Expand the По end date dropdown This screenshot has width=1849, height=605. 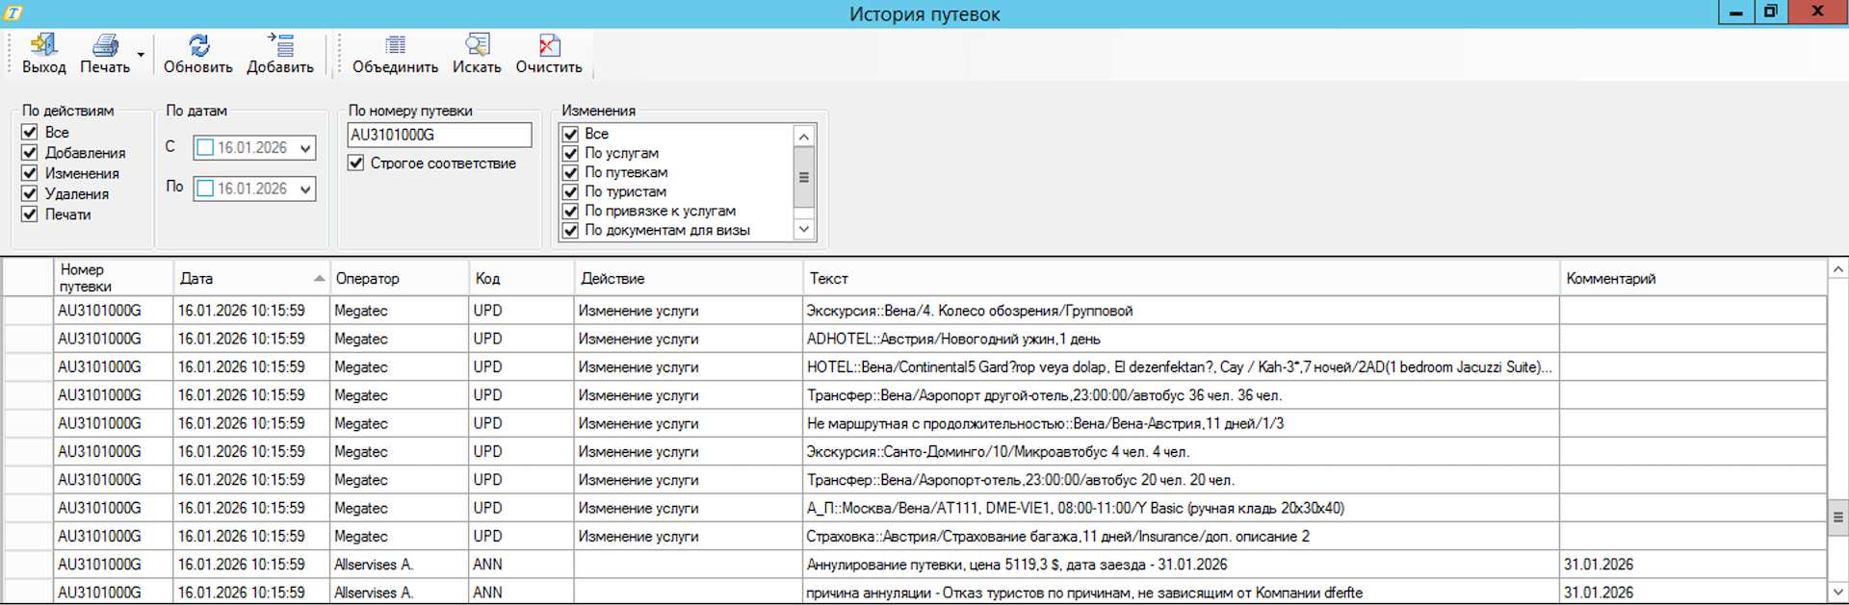coord(305,189)
